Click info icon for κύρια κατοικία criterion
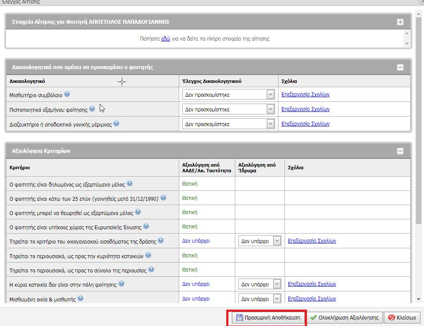This screenshot has height=326, width=424. (x=121, y=283)
